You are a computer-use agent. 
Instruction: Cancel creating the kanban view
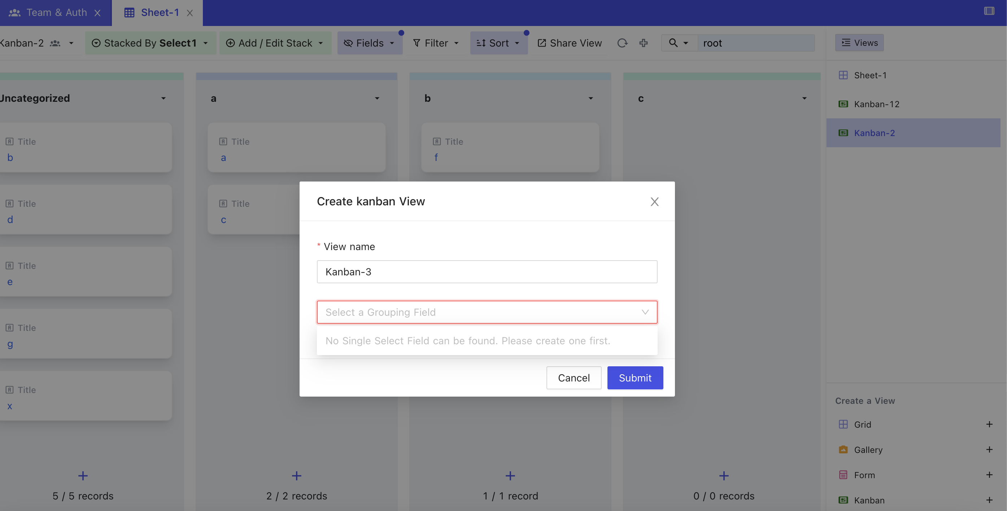point(574,378)
